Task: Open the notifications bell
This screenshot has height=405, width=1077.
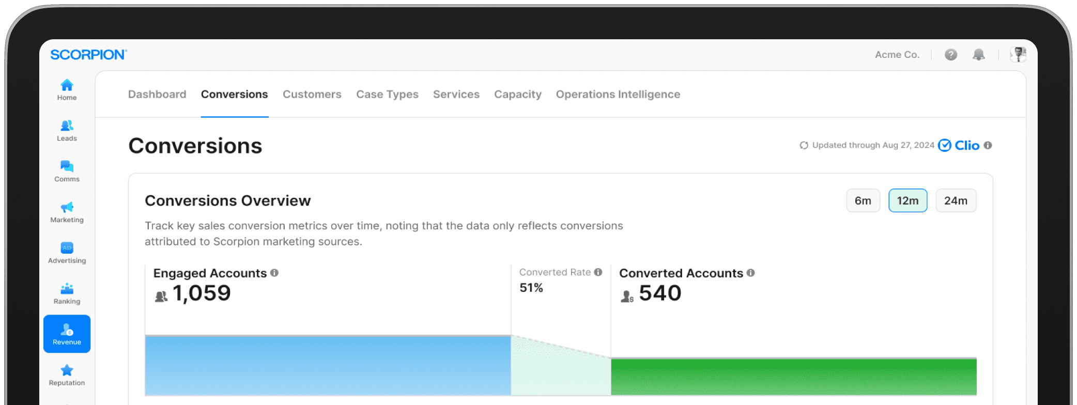Action: (x=978, y=55)
